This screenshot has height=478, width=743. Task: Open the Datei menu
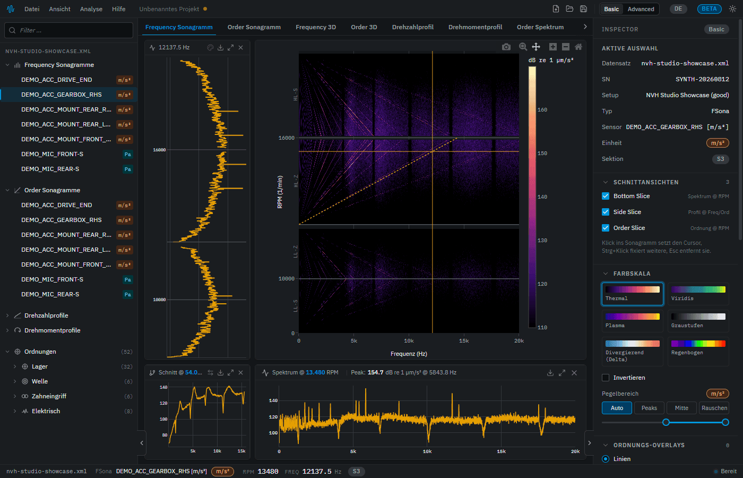[32, 9]
